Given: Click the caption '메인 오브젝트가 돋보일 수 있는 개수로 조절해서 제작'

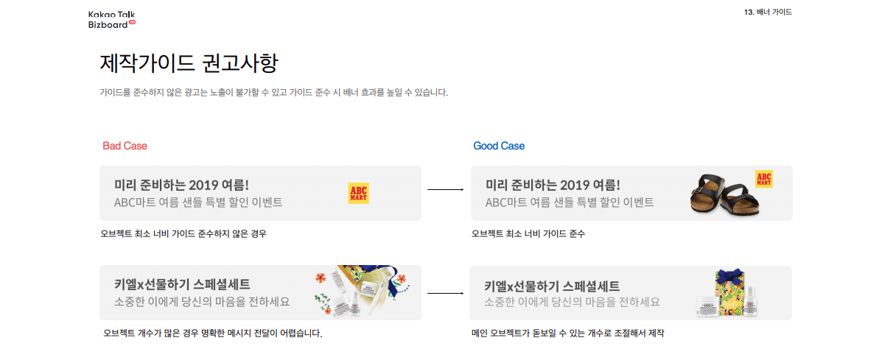Looking at the screenshot, I should point(567,334).
